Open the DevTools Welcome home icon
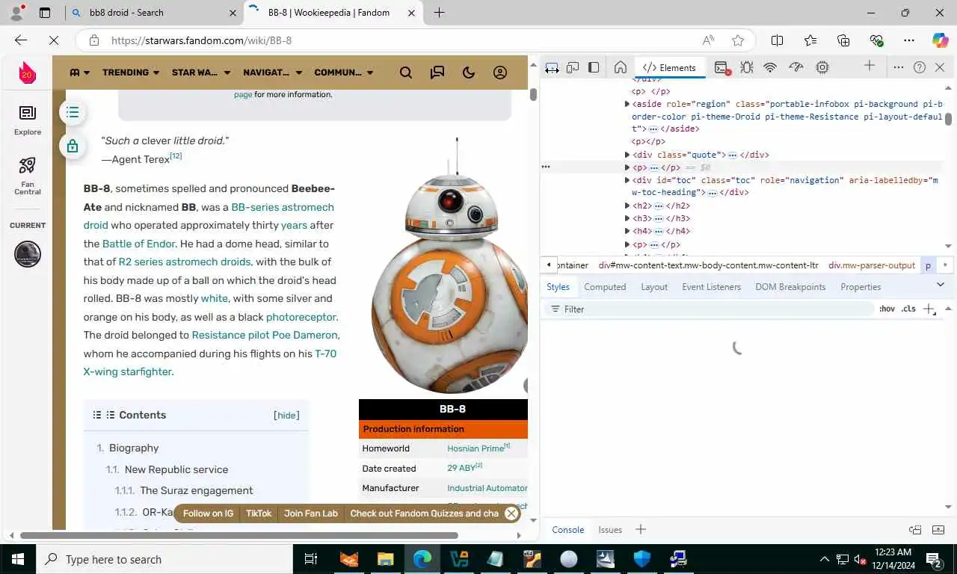 pyautogui.click(x=620, y=68)
